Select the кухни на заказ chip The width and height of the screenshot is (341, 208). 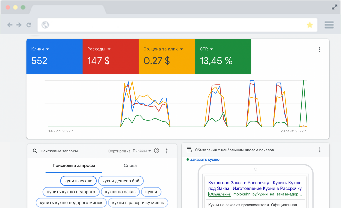click(x=120, y=192)
